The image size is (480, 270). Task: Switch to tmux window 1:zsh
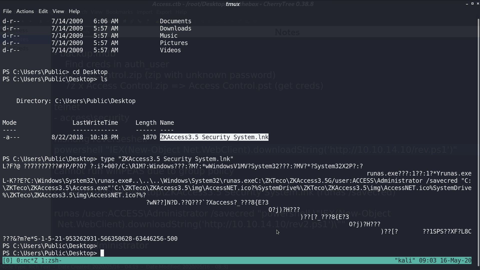[51, 260]
